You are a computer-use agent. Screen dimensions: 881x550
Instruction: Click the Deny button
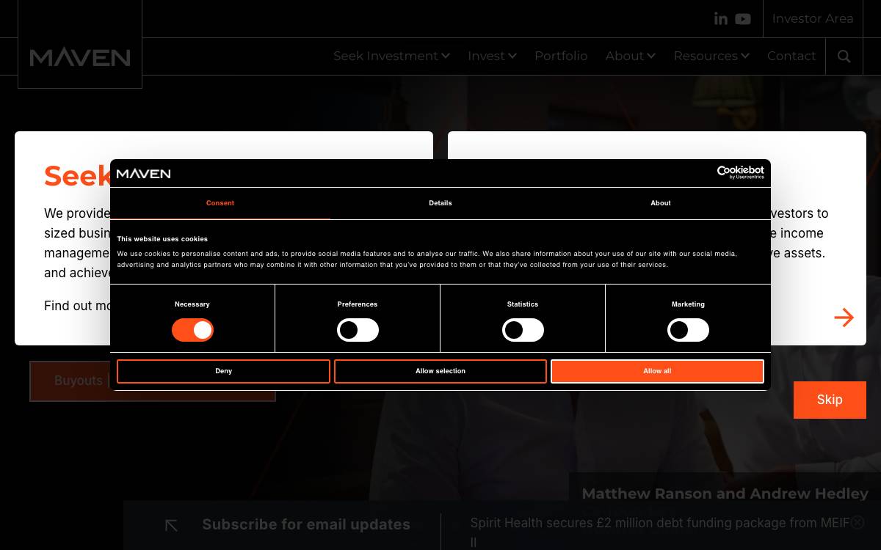(x=223, y=371)
